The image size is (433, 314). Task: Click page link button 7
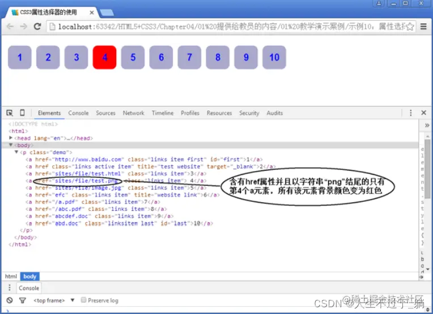tap(189, 57)
